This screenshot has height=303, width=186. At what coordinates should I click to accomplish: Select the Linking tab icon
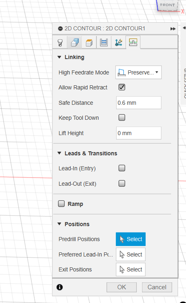click(x=133, y=42)
